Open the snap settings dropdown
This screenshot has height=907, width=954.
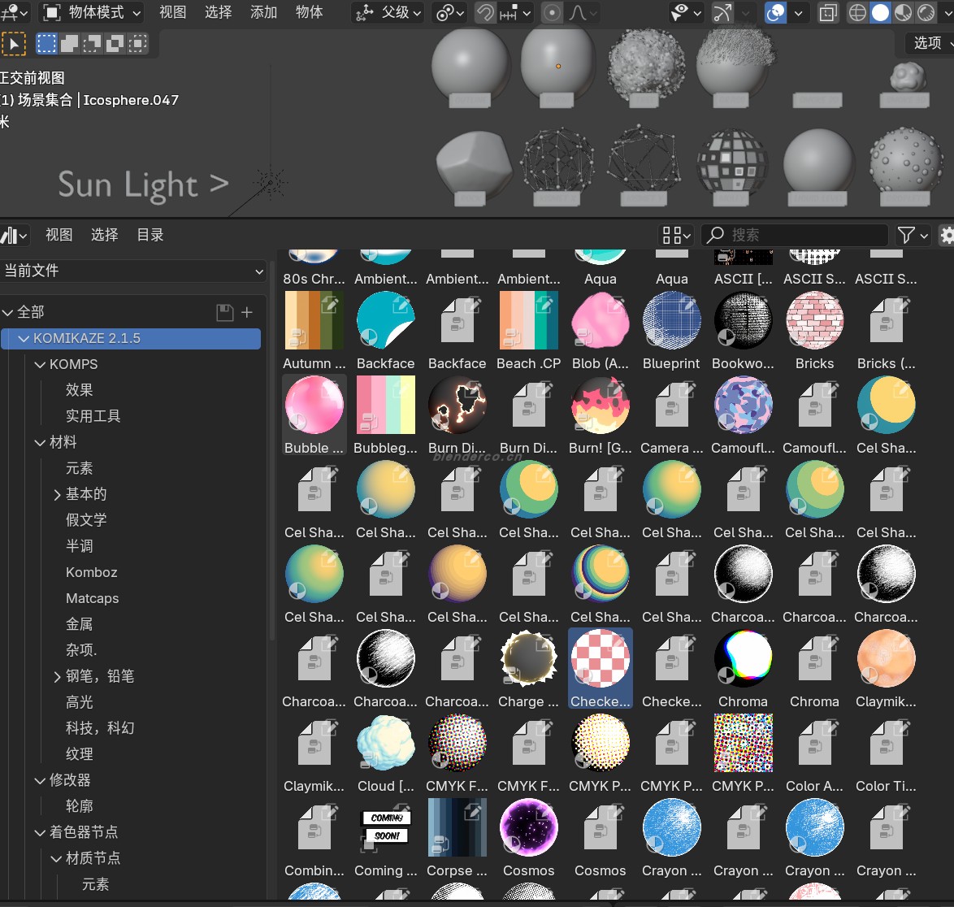click(x=515, y=12)
